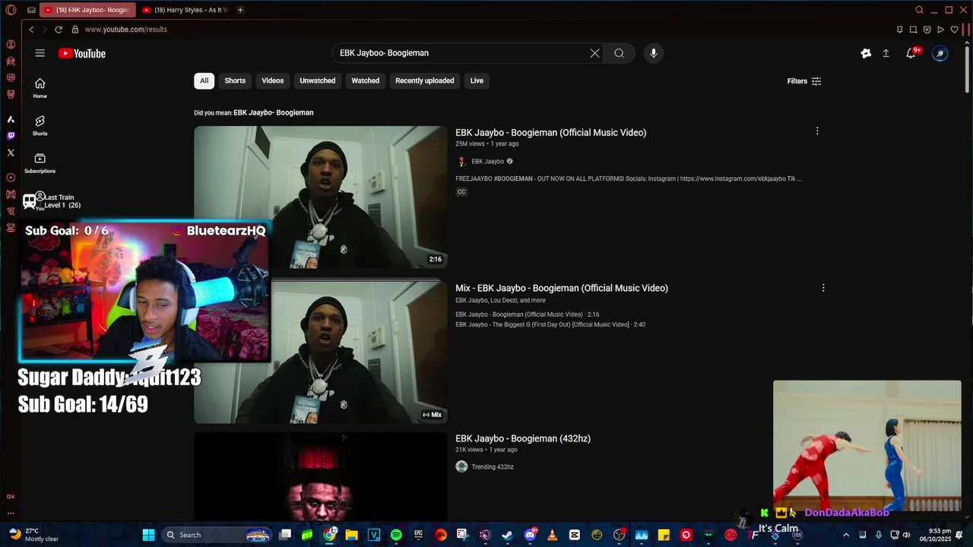Open Mix - EBK Jaaybo - Boogieman title
The width and height of the screenshot is (973, 547).
click(562, 288)
